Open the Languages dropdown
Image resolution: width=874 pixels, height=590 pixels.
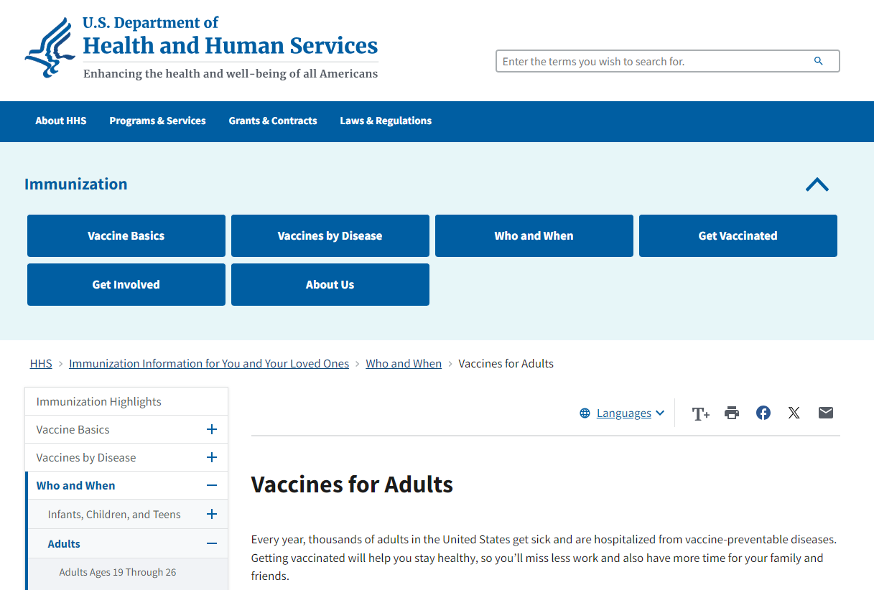click(x=625, y=413)
